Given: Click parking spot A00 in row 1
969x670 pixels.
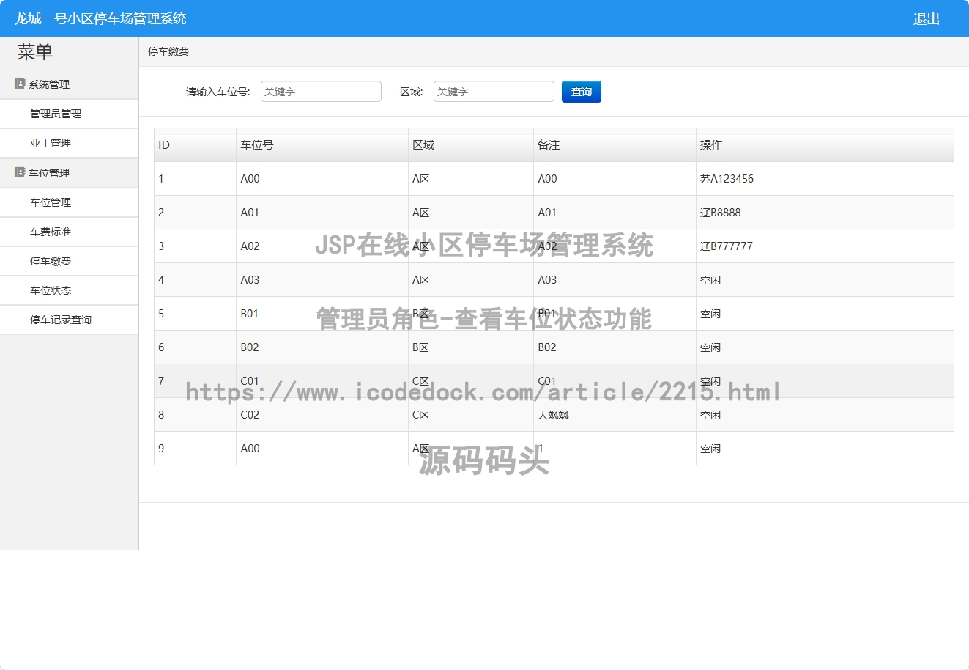Looking at the screenshot, I should coord(250,179).
